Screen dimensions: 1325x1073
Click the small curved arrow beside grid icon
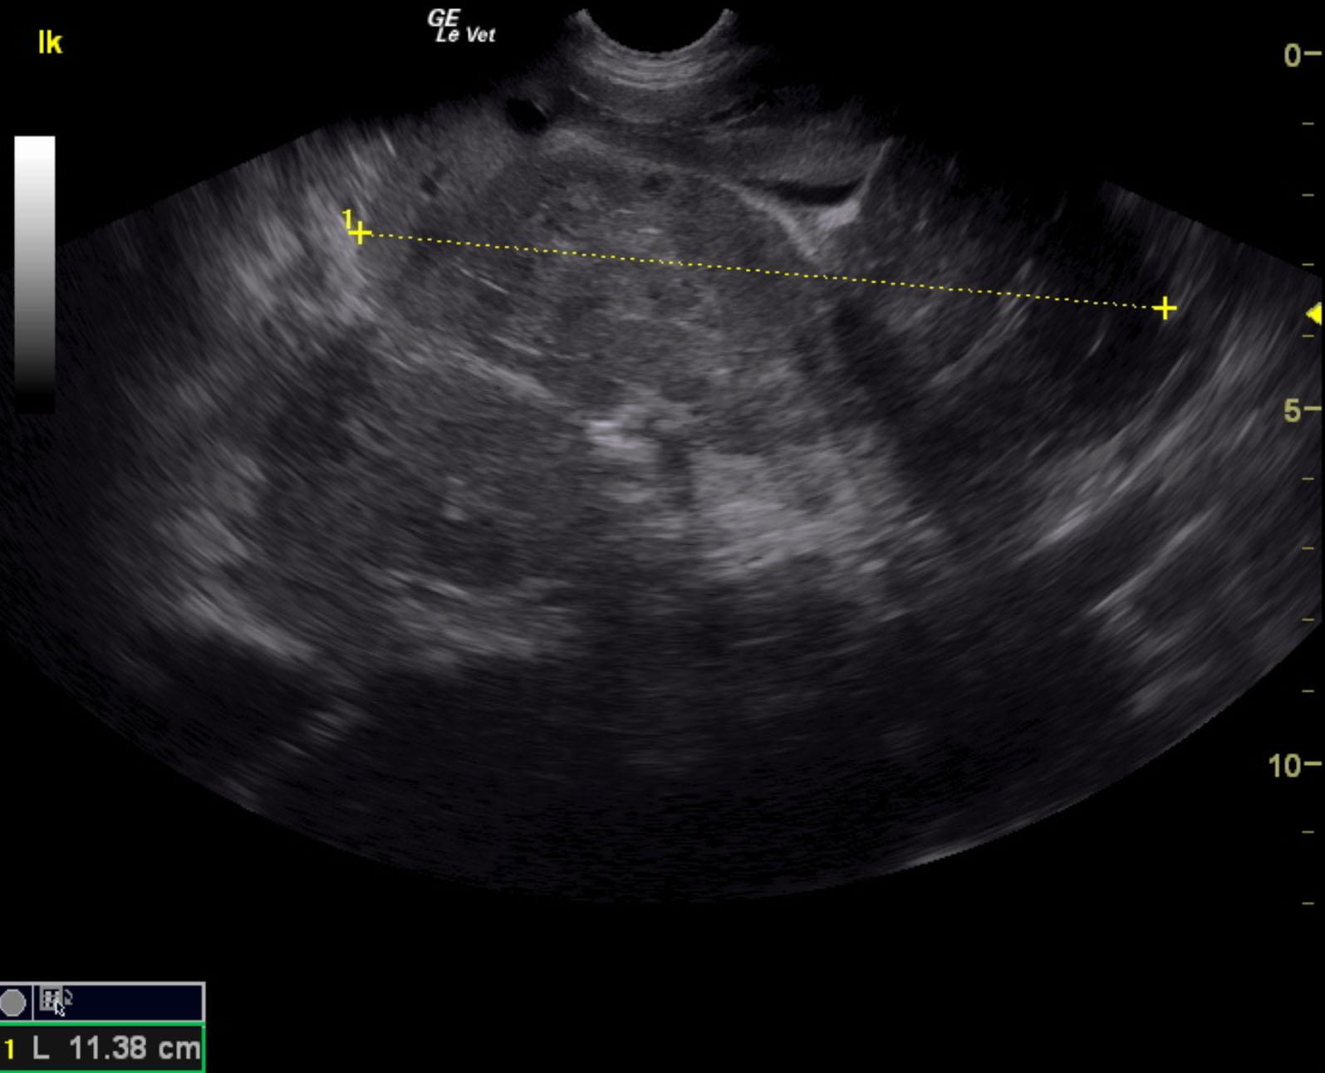66,997
